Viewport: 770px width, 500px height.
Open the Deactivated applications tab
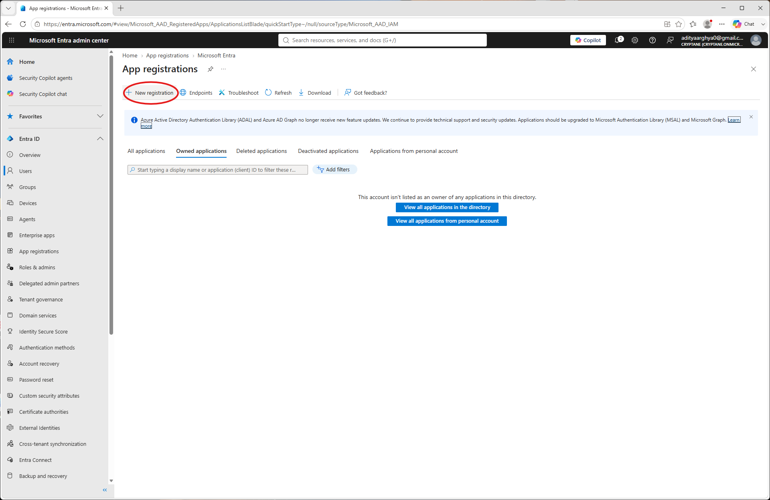click(328, 151)
